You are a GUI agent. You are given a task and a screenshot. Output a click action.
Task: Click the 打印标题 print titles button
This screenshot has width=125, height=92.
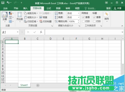coord(45,21)
